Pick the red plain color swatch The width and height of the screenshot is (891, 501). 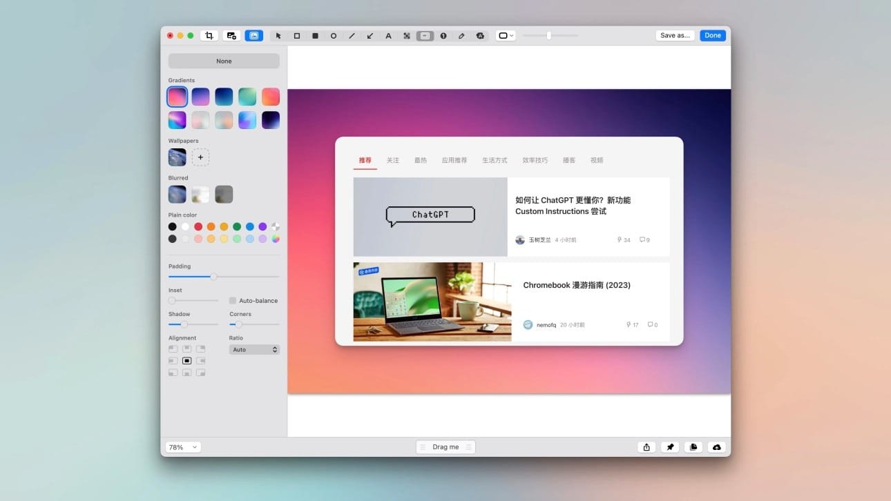coord(198,226)
